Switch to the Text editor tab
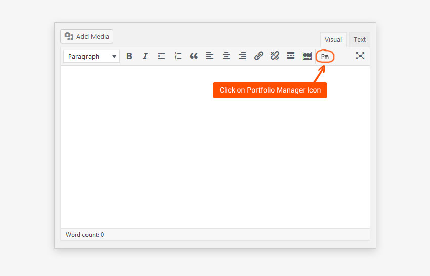Viewport: 430px width, 276px height. click(x=359, y=40)
